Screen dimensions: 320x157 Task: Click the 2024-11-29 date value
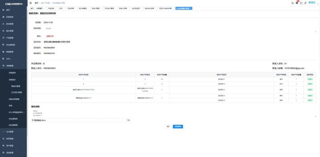48,22
